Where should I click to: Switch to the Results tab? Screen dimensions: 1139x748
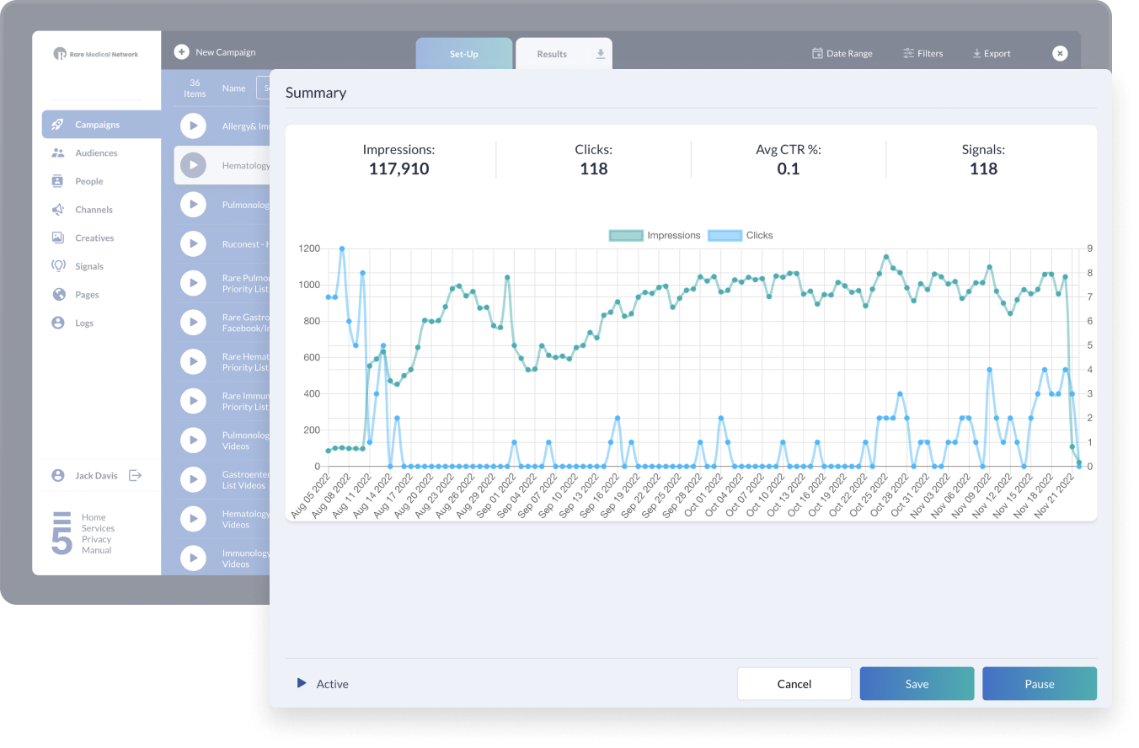pyautogui.click(x=553, y=54)
